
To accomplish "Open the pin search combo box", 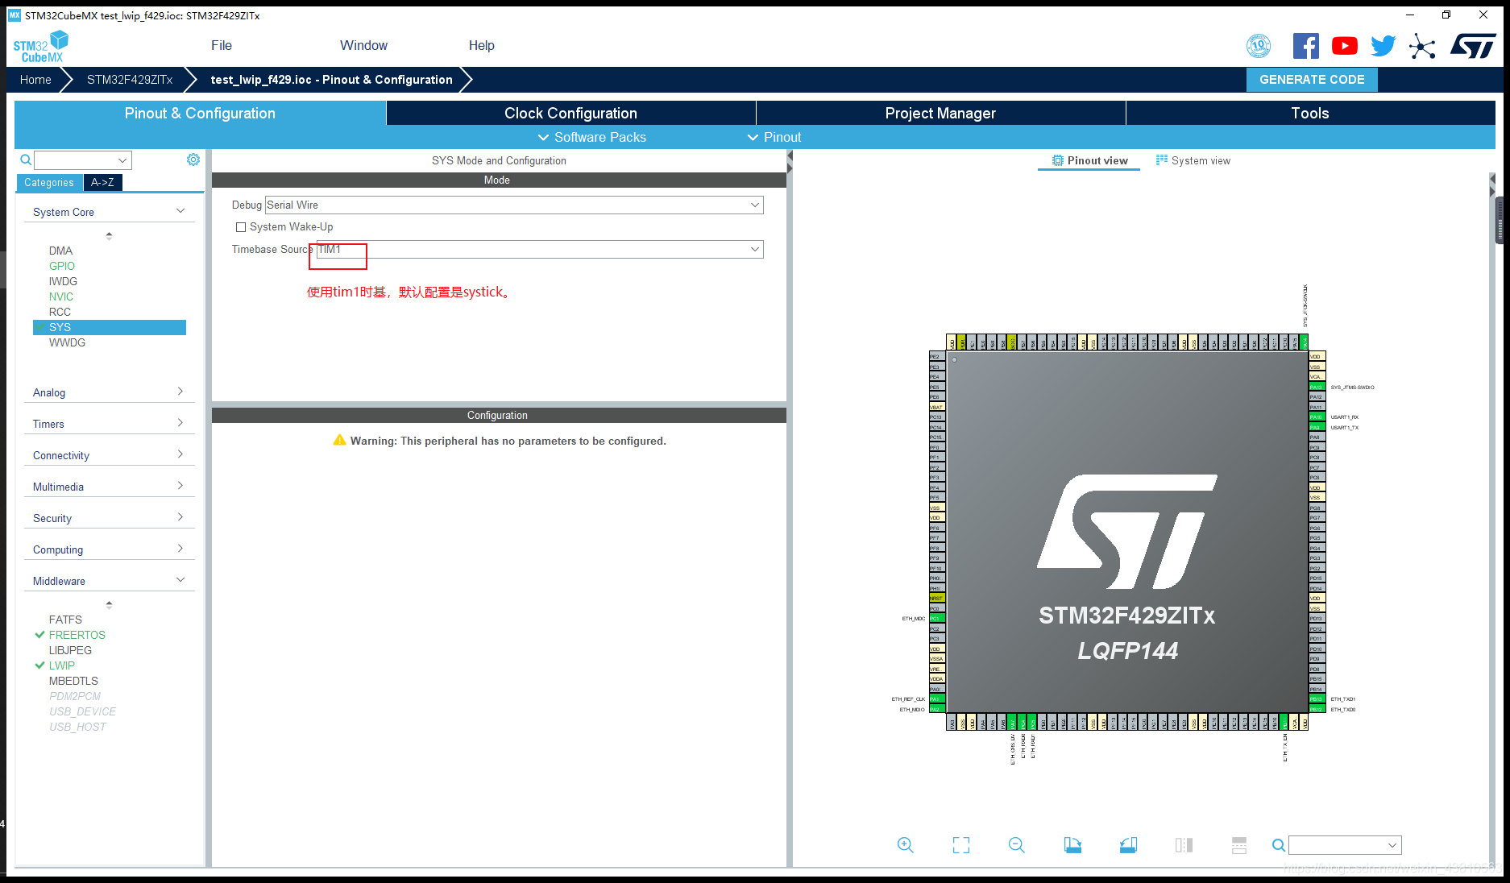I will click(1345, 845).
